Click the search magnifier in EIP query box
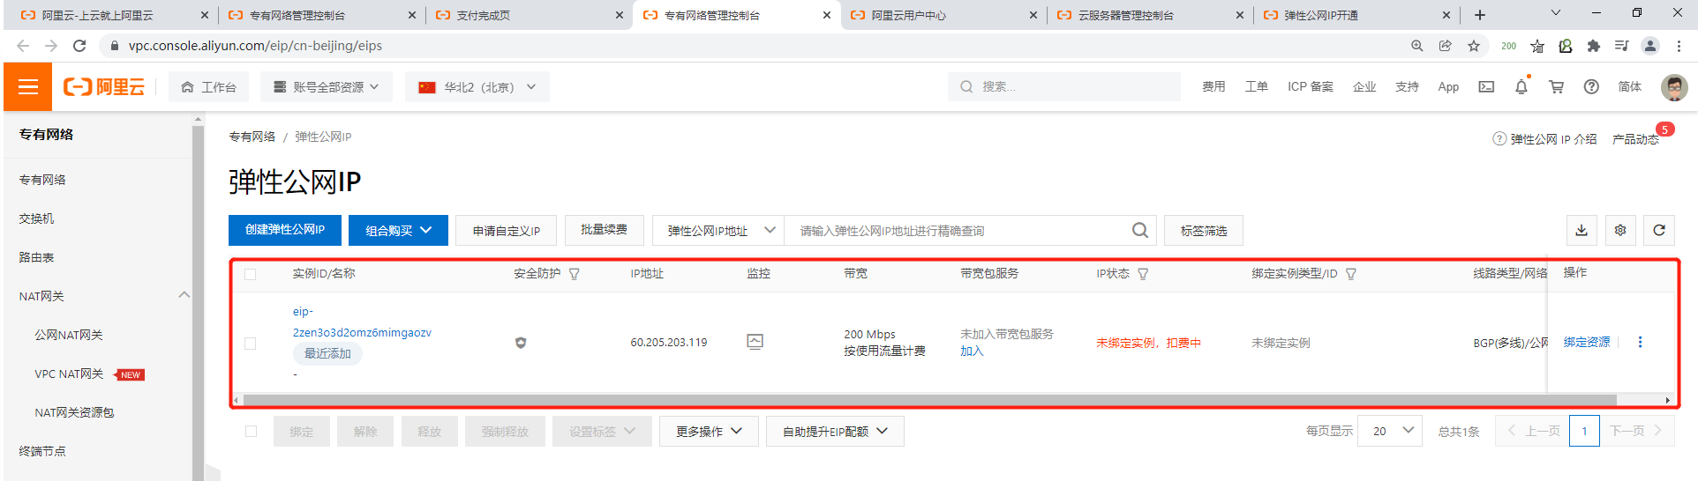The image size is (1698, 481). coord(1140,230)
